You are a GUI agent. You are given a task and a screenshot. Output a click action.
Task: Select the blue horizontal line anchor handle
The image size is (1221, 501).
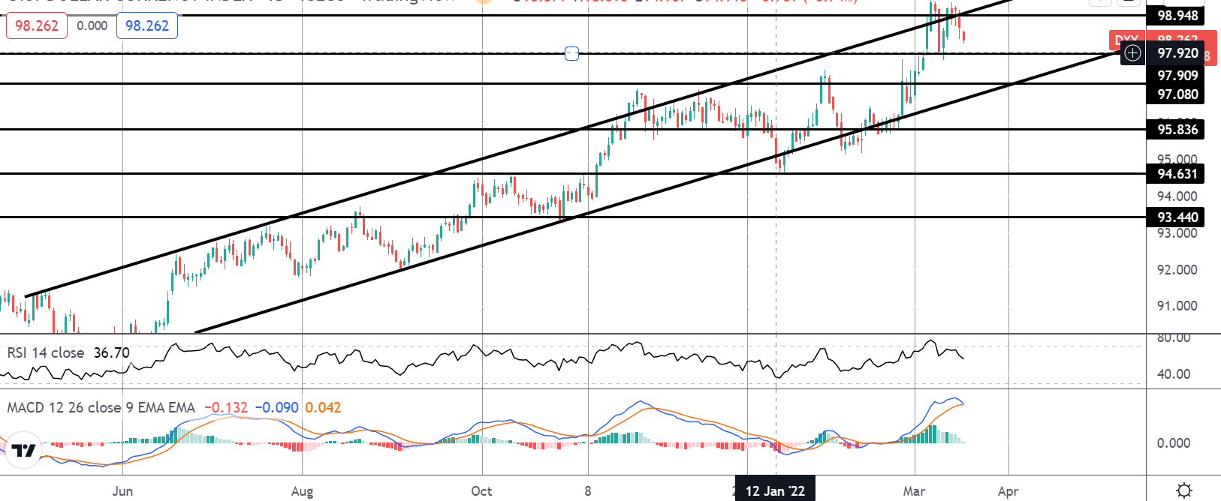pos(571,53)
